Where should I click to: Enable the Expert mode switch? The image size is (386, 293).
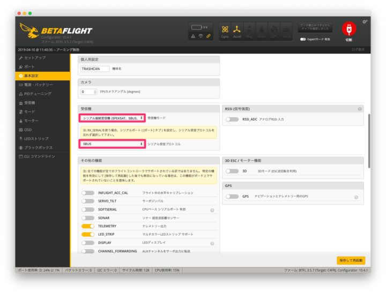(x=303, y=39)
